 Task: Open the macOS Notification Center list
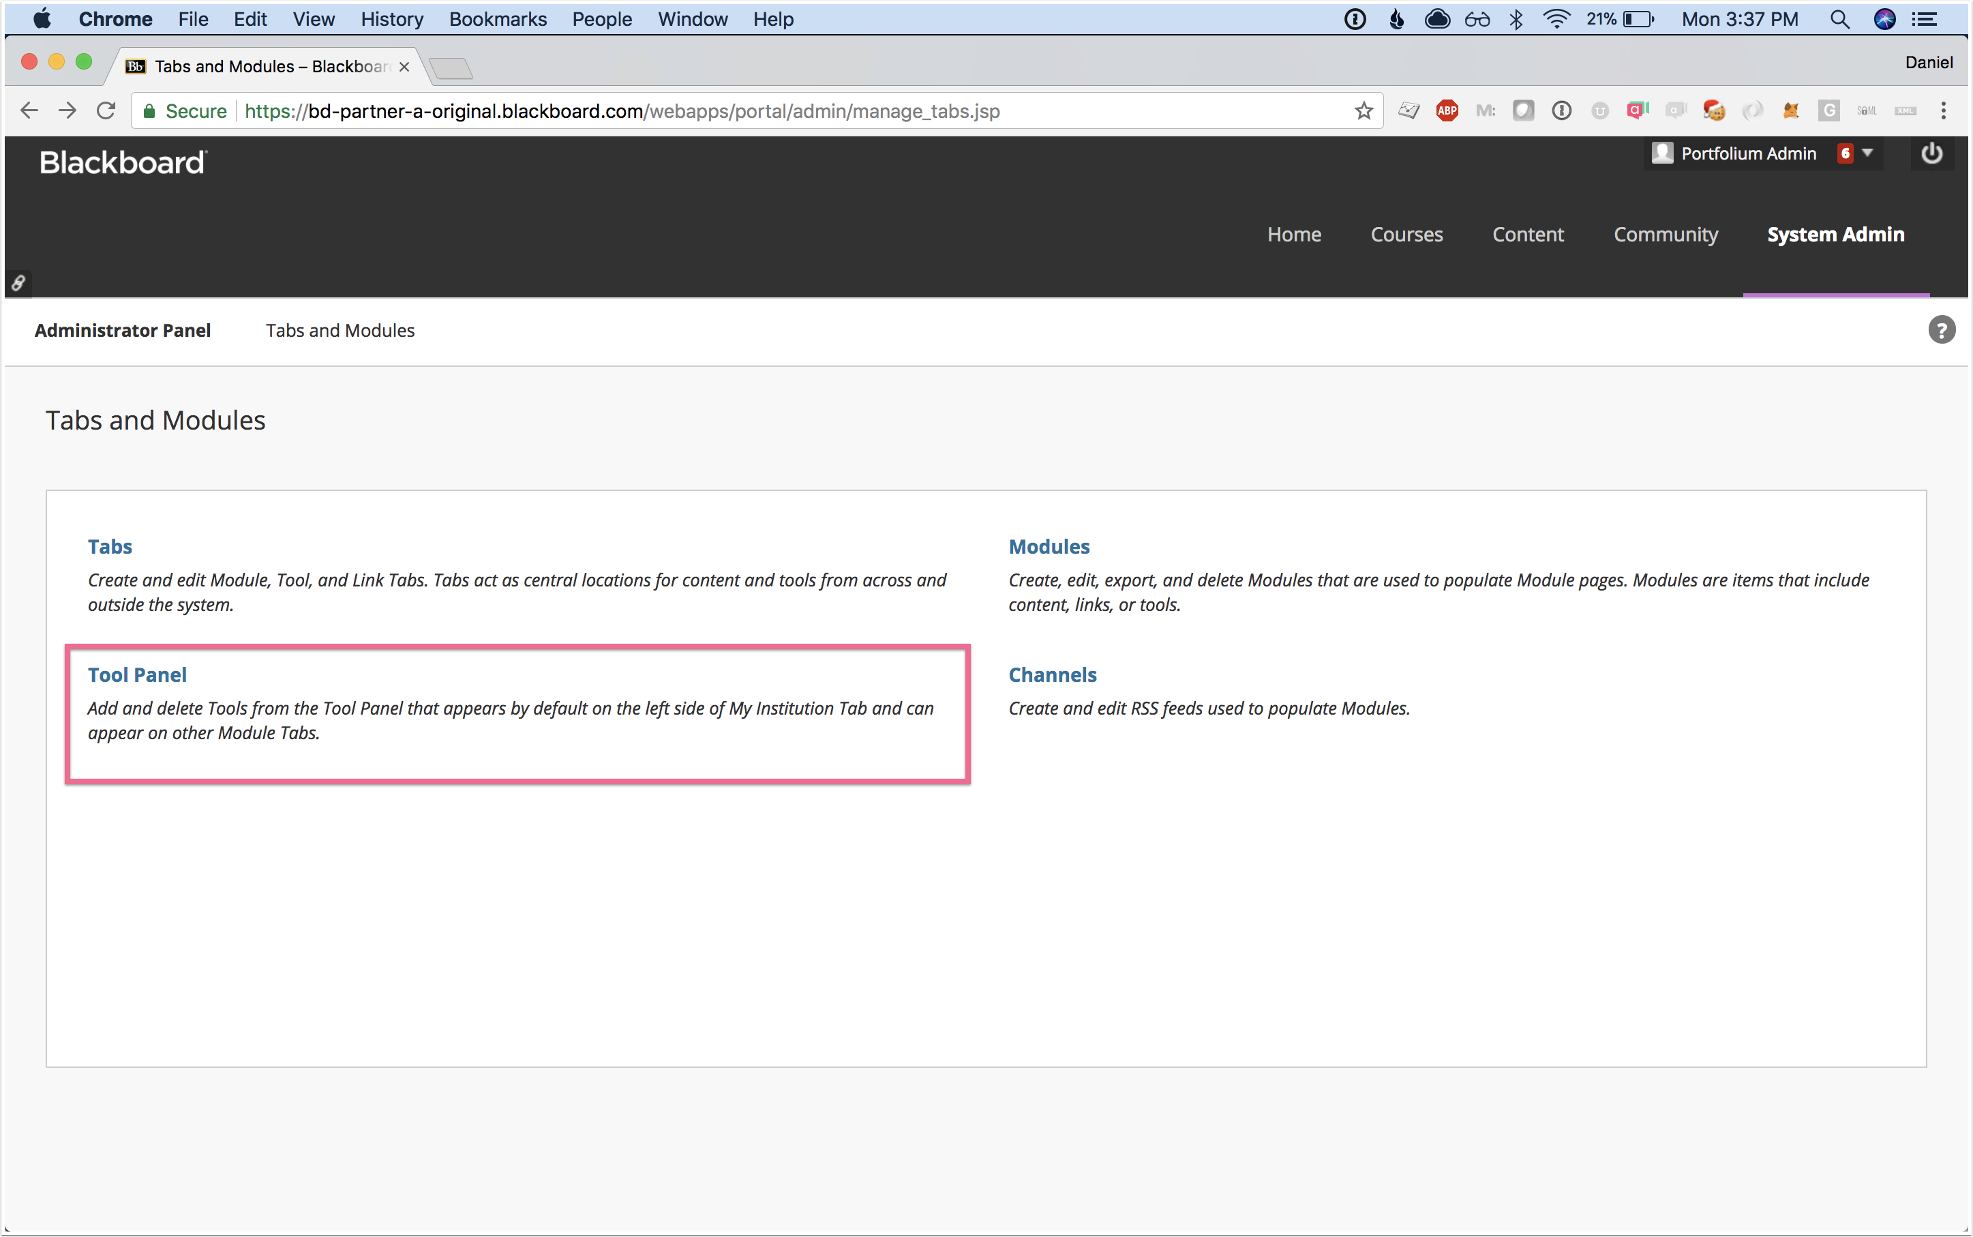coord(1925,20)
